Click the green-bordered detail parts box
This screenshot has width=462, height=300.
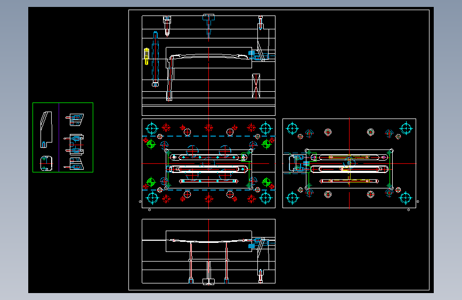63,137
